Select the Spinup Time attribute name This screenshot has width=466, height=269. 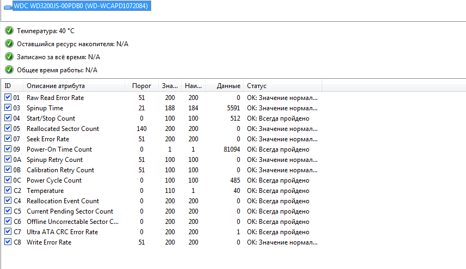coord(45,108)
